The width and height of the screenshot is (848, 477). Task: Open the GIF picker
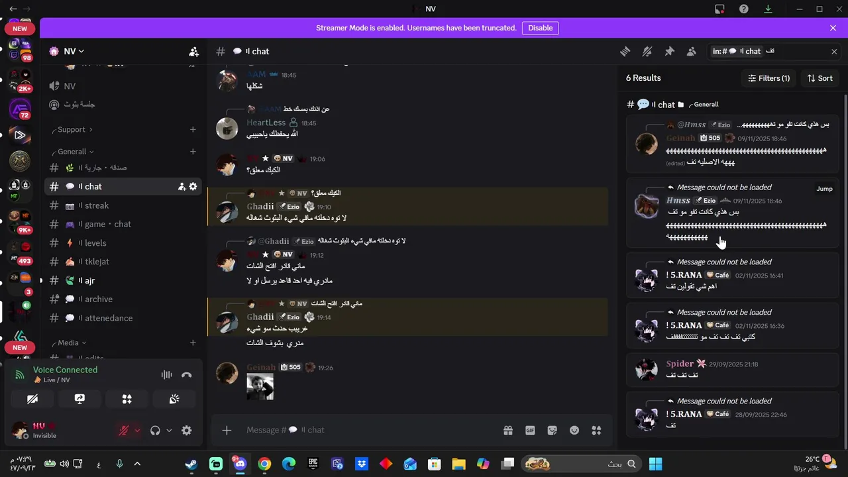530,430
